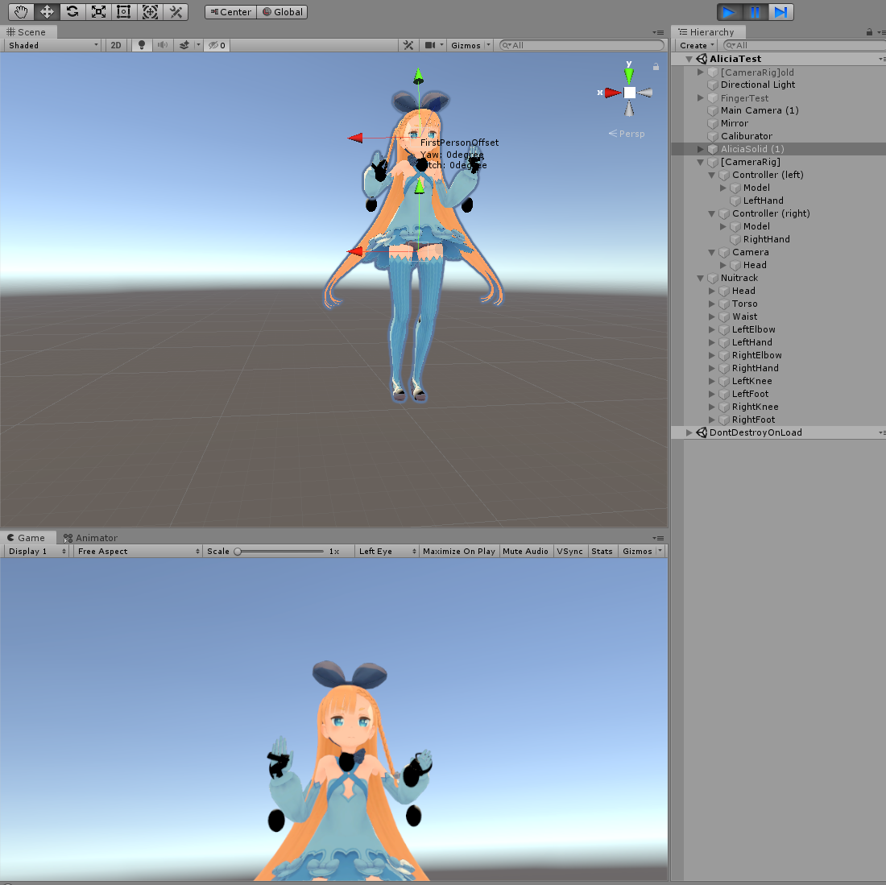Select the Torso object under Nuitrack
Screen dimensions: 886x885
coord(745,304)
